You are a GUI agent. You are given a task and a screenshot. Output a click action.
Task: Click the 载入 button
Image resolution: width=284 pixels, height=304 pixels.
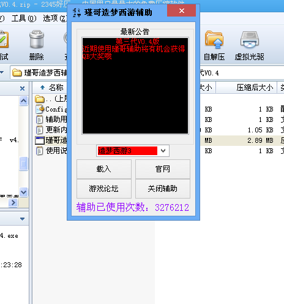point(104,169)
